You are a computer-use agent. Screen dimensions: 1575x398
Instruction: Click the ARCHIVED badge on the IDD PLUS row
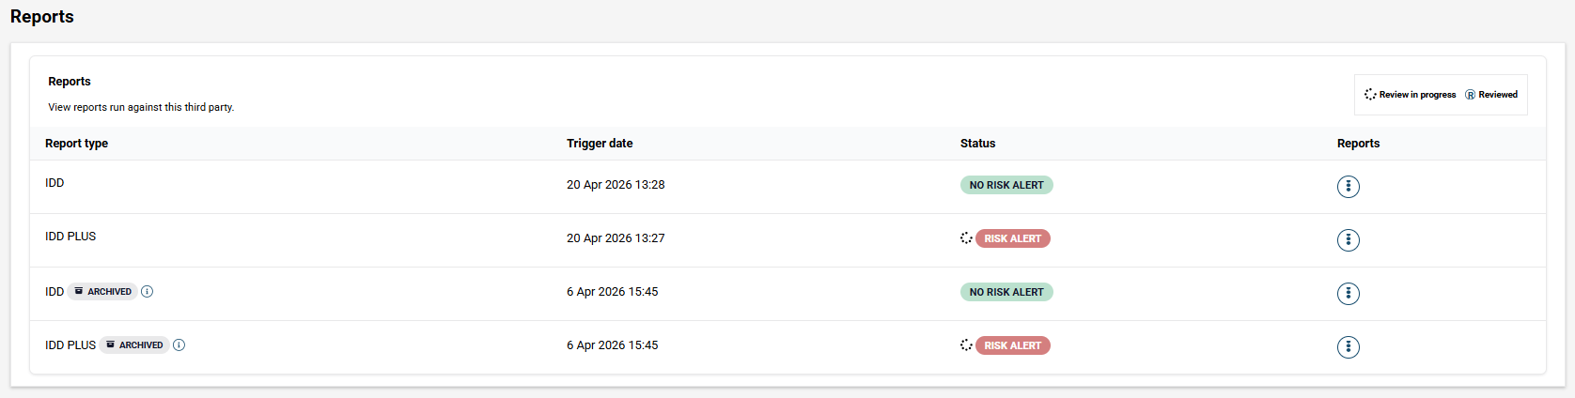point(134,344)
